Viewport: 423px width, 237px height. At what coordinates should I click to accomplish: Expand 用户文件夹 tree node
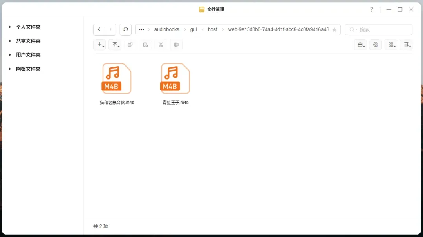10,55
